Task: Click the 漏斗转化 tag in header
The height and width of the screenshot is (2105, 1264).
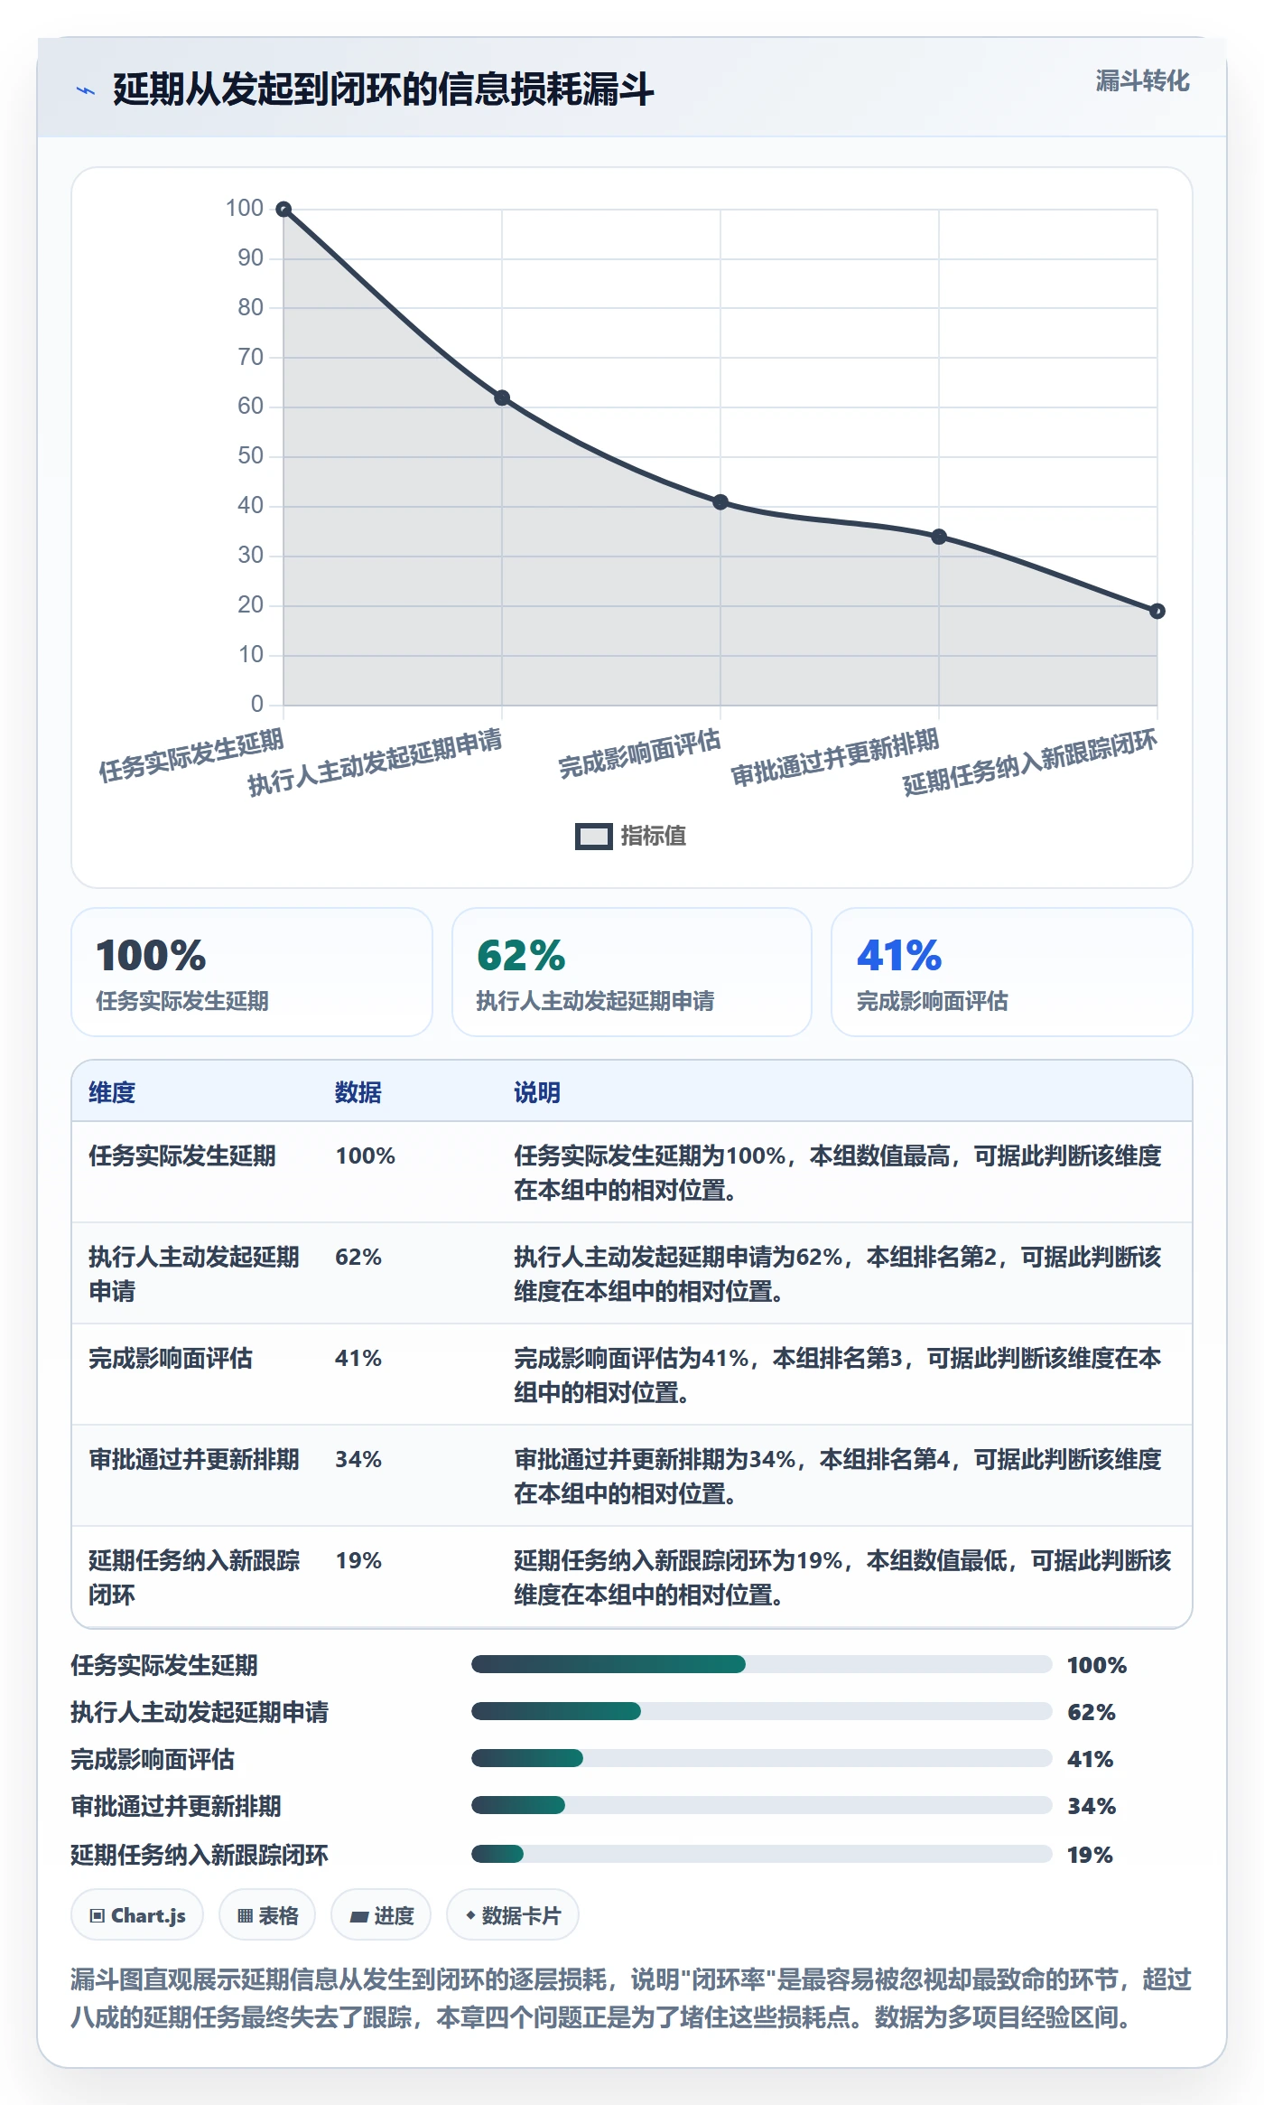Action: pyautogui.click(x=1142, y=81)
